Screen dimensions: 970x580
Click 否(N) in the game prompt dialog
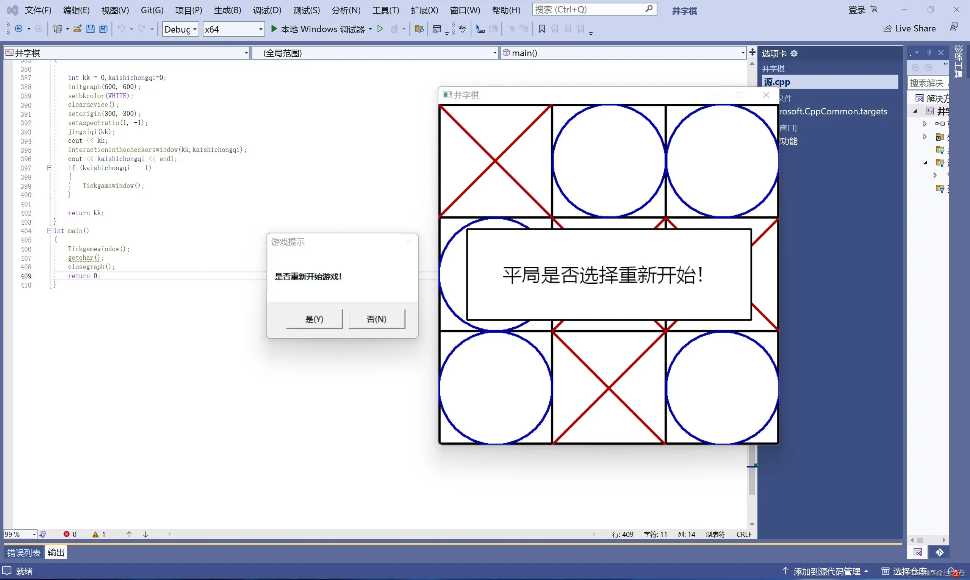377,319
